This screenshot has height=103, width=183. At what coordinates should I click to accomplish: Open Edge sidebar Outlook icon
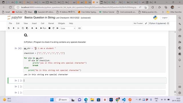(x=180, y=54)
